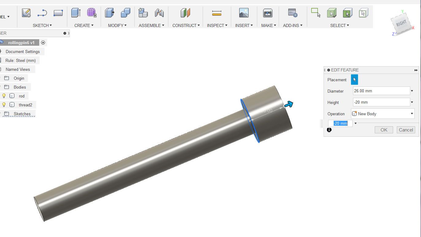
Task: Select the thread2 body in browser
Action: (x=25, y=105)
